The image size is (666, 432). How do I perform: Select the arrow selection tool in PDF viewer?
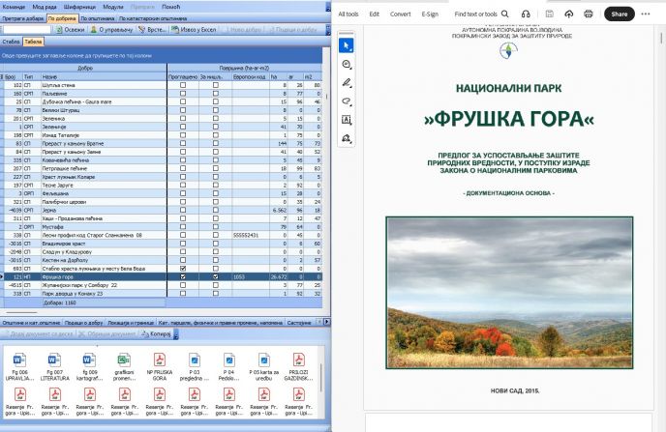coord(347,45)
